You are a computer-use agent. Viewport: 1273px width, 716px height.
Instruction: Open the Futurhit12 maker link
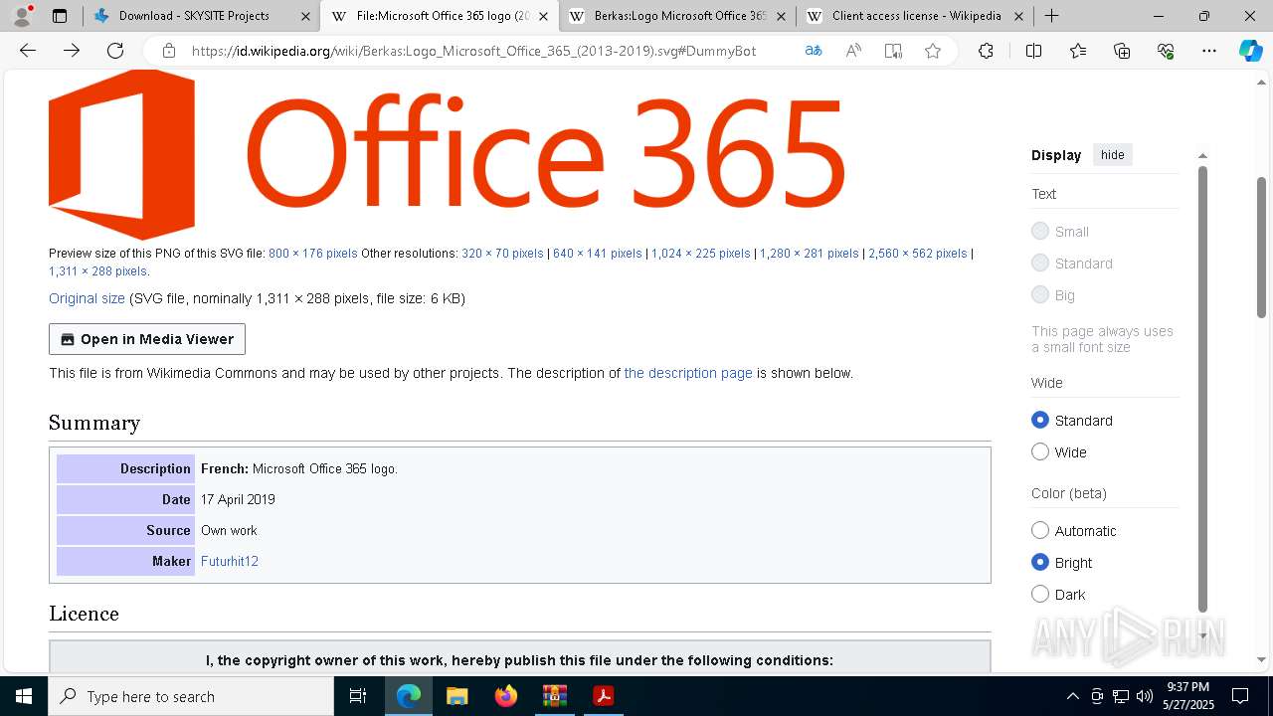pos(230,561)
